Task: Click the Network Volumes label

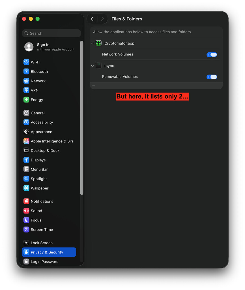Action: (x=117, y=54)
